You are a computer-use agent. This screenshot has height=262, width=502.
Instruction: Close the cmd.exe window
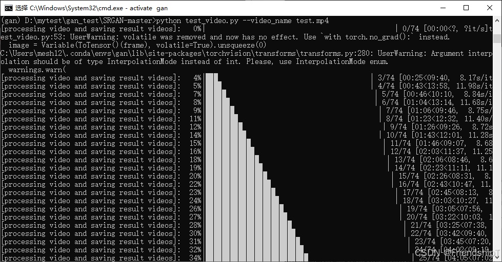pos(490,8)
